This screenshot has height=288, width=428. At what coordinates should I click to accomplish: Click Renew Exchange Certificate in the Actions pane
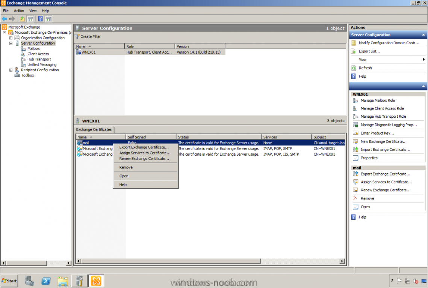pos(386,190)
